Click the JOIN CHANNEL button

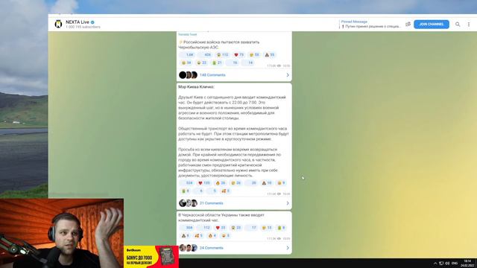tap(431, 25)
